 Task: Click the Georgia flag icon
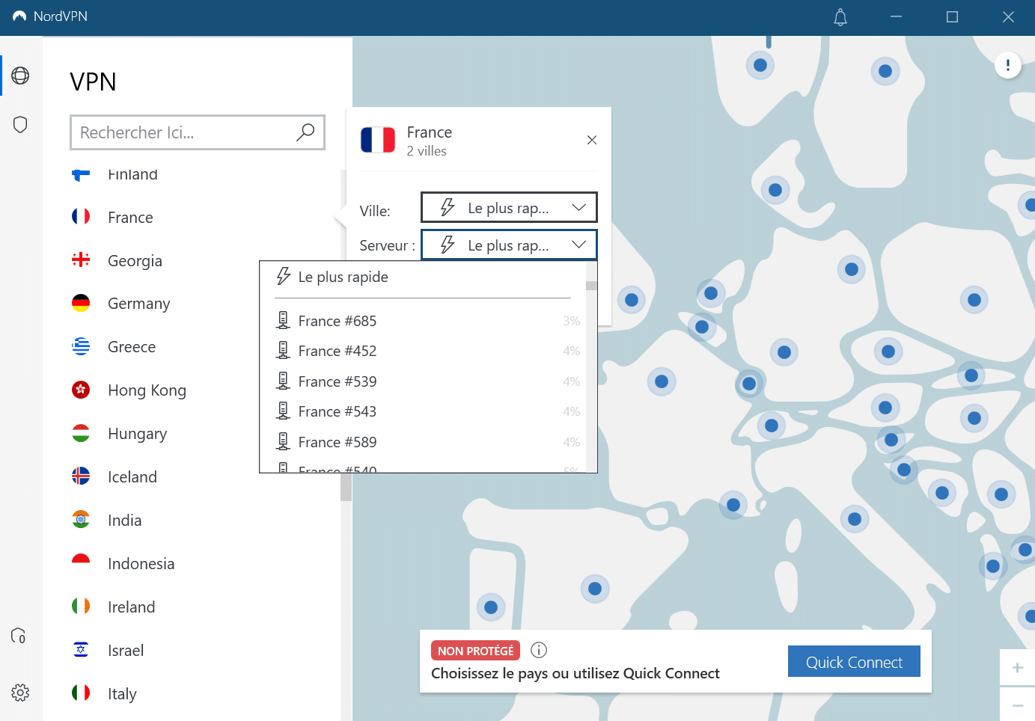81,260
